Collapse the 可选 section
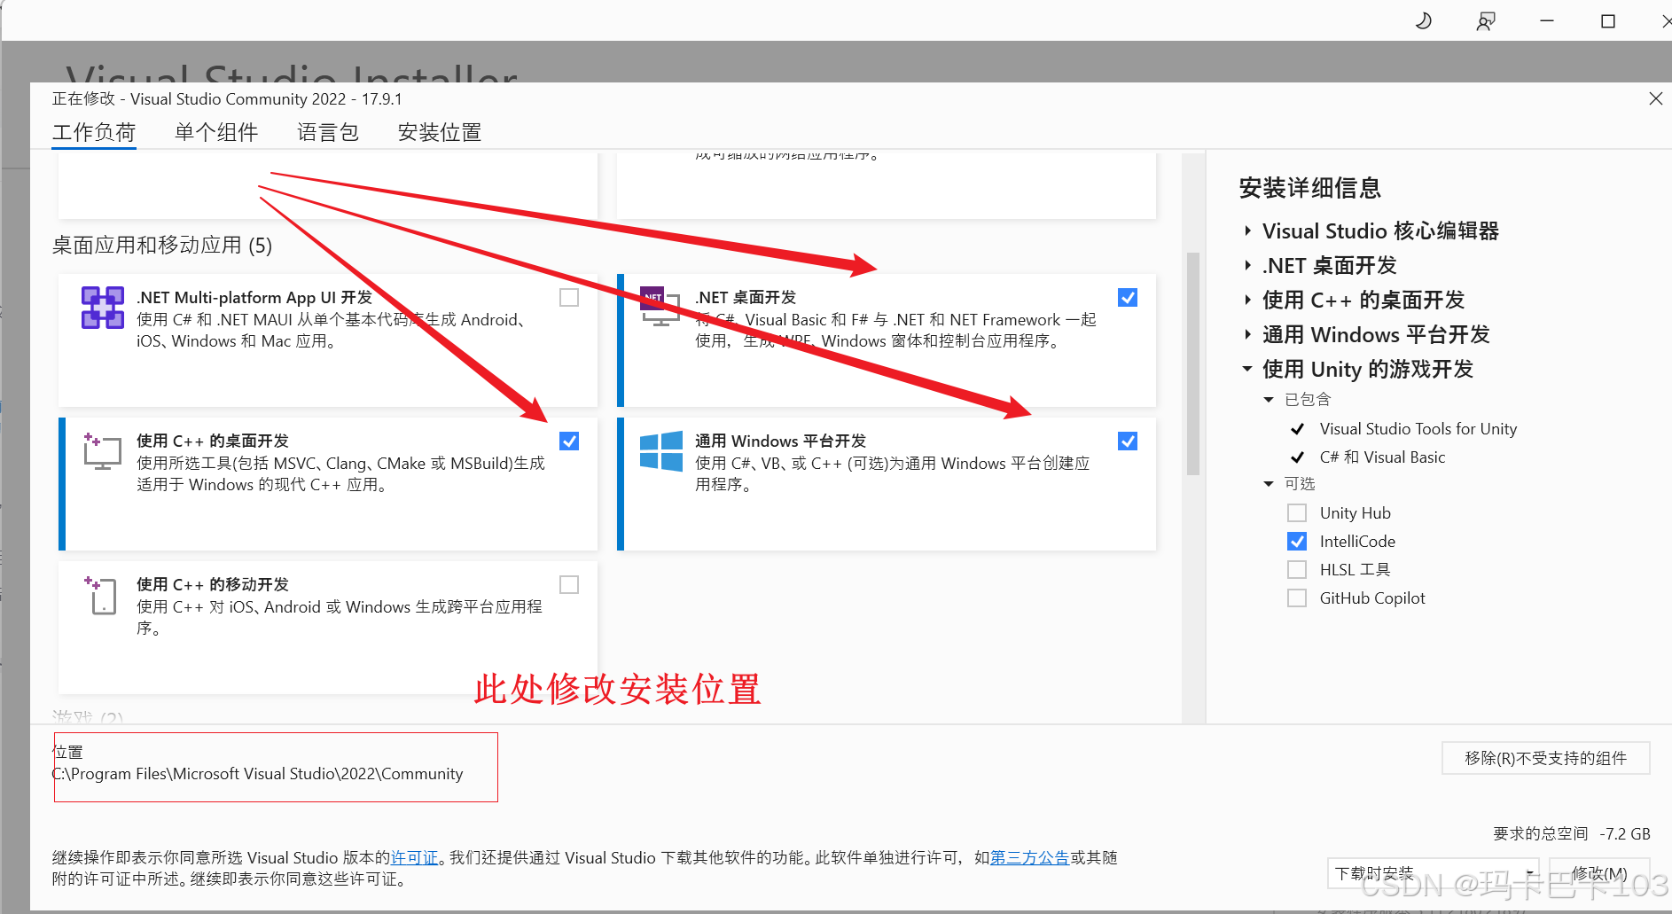The width and height of the screenshot is (1672, 914). click(x=1269, y=484)
